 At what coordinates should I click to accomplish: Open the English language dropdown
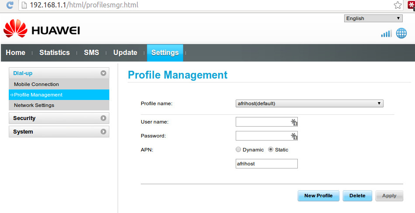[373, 18]
